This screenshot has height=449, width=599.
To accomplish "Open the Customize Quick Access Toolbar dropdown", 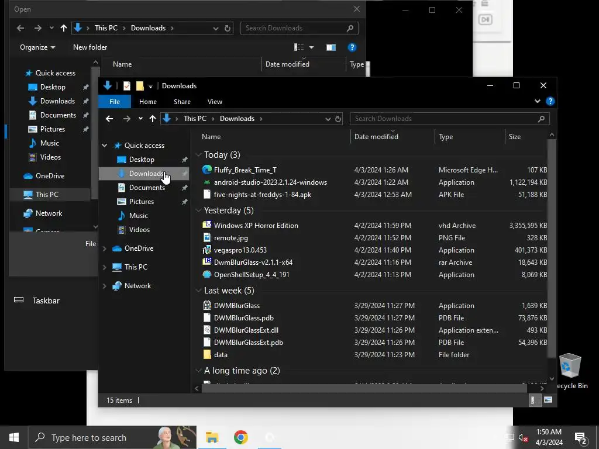I will [x=150, y=87].
